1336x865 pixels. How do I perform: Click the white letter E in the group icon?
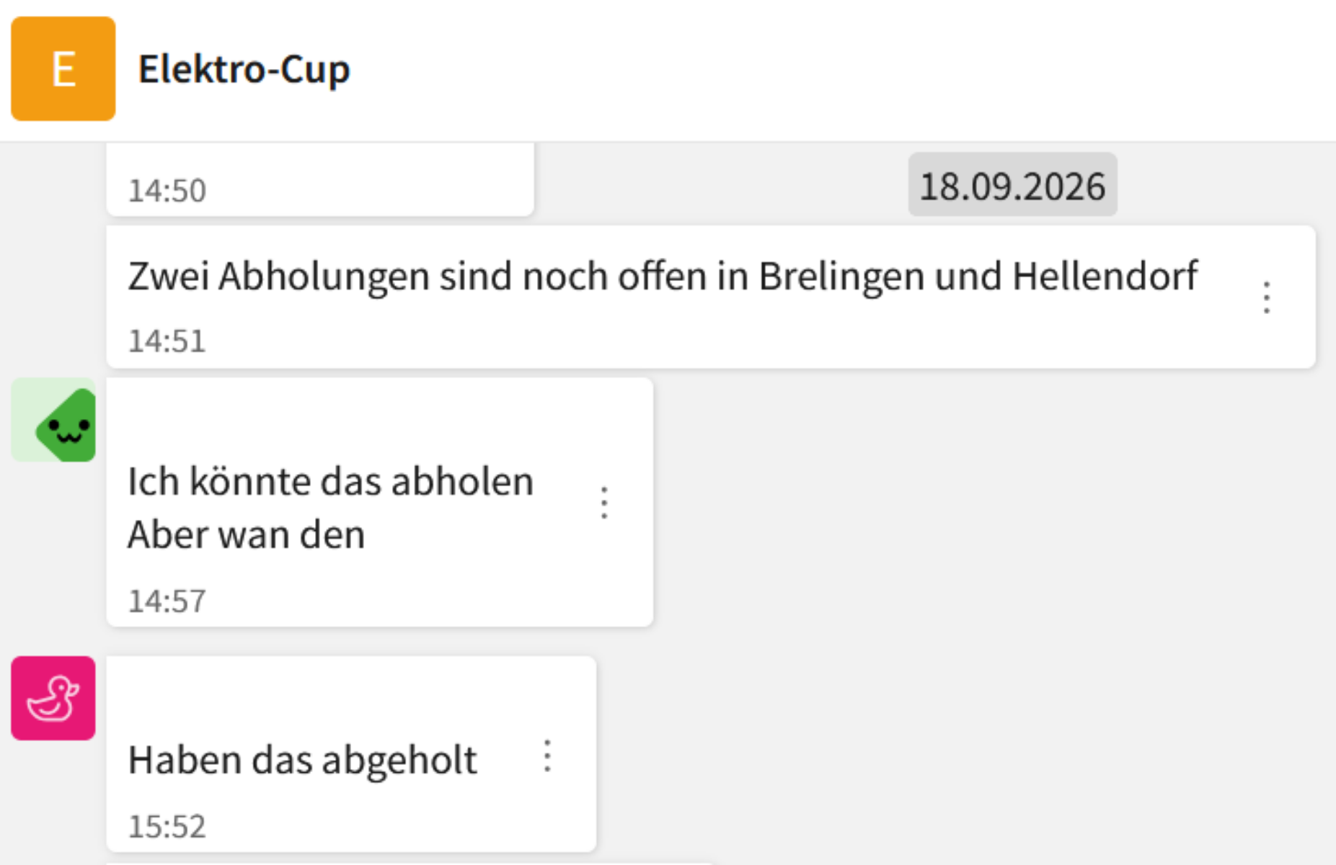[x=63, y=70]
